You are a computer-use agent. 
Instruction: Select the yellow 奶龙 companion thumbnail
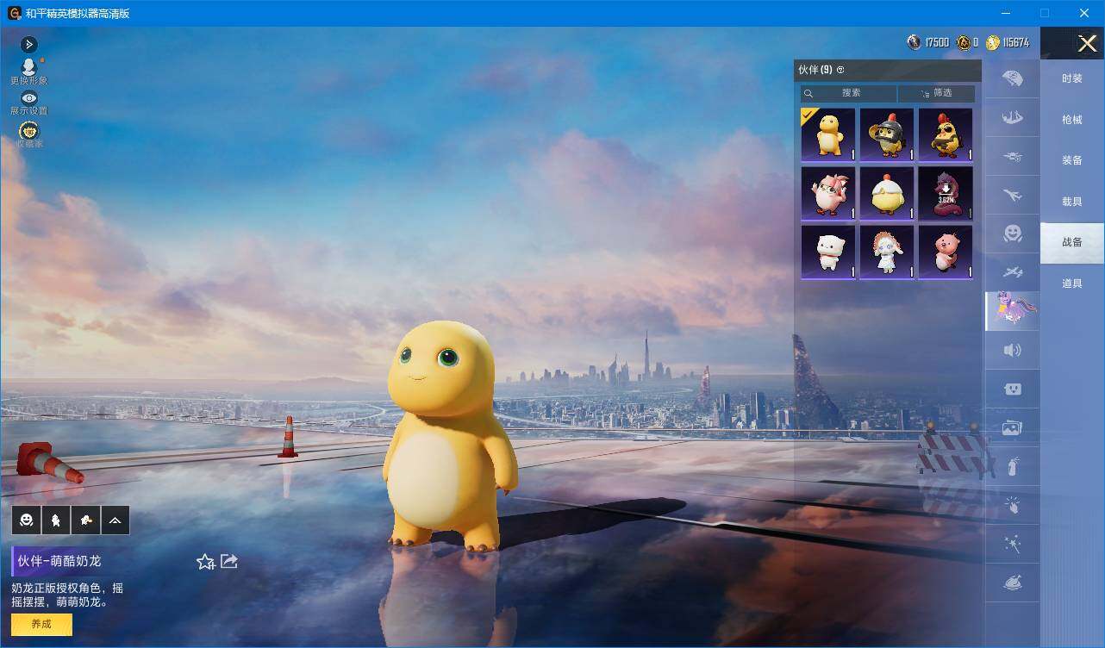coord(828,134)
